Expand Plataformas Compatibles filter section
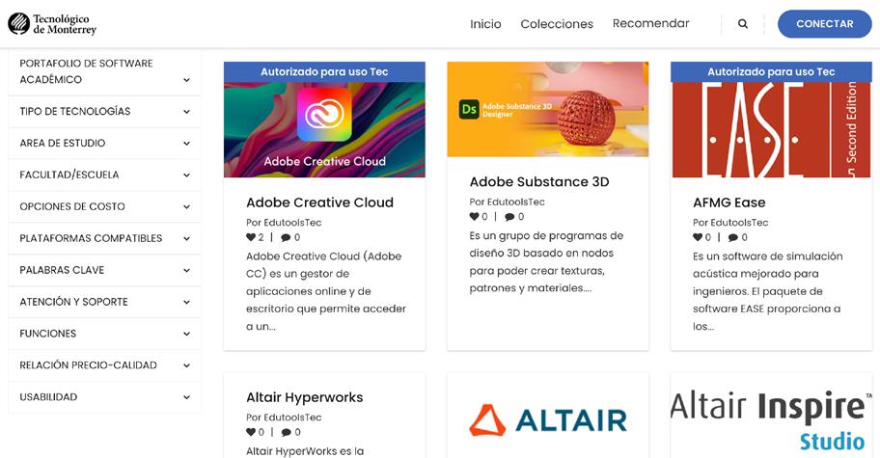This screenshot has height=458, width=880. coord(105,238)
